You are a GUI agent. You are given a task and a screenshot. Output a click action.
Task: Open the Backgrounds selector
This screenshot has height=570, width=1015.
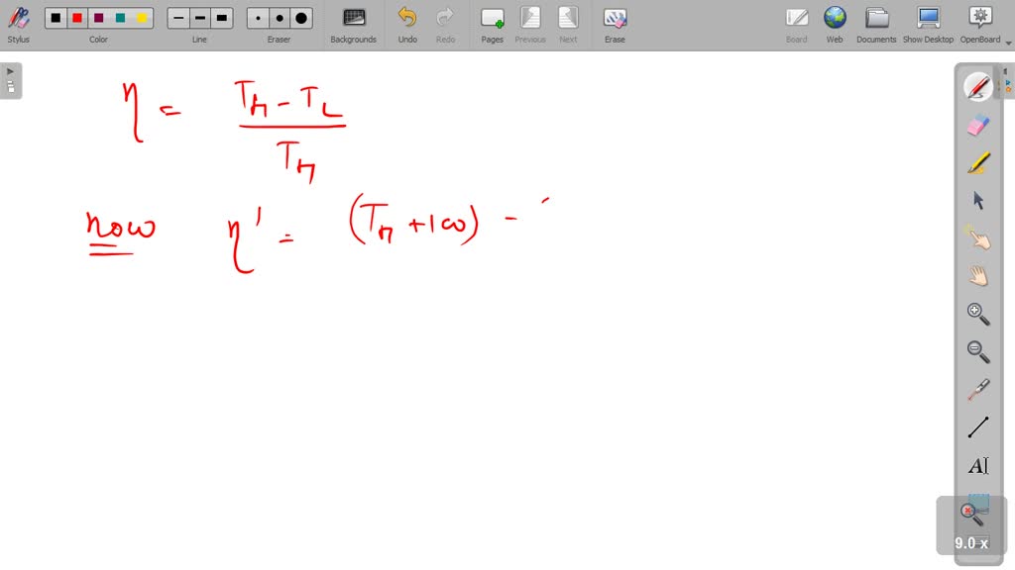coord(353,20)
